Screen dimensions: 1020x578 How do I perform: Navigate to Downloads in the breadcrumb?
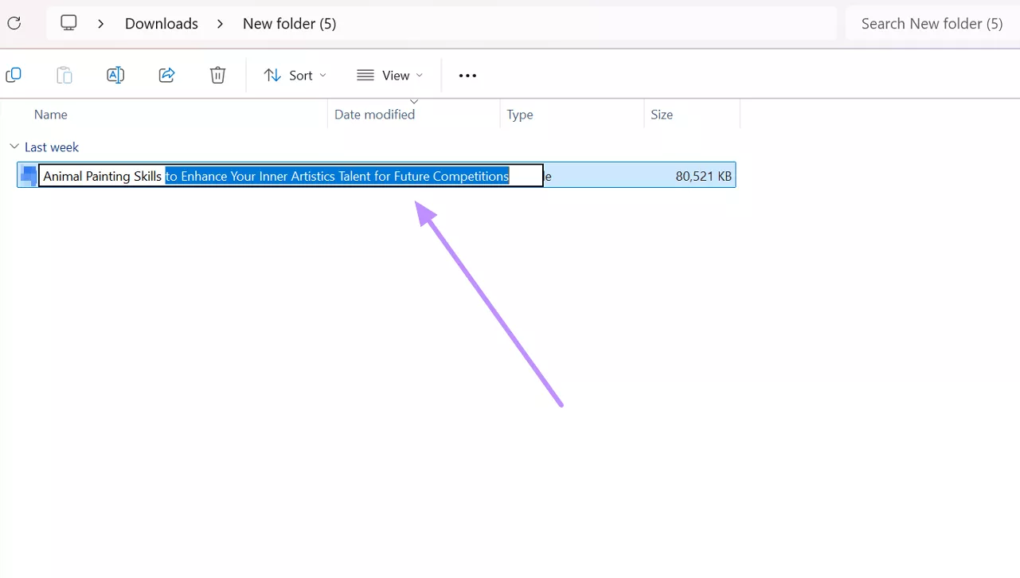[161, 24]
